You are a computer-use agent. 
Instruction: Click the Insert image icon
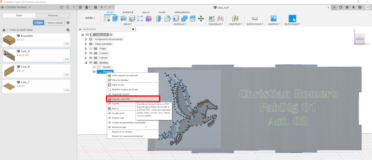pyautogui.click(x=273, y=18)
